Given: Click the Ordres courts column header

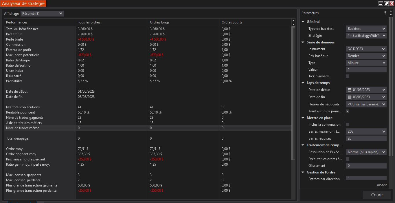Looking at the screenshot, I should pos(255,22).
